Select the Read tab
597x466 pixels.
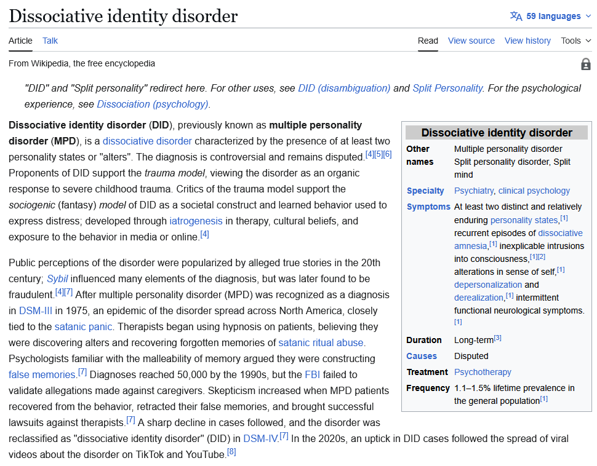coord(428,41)
